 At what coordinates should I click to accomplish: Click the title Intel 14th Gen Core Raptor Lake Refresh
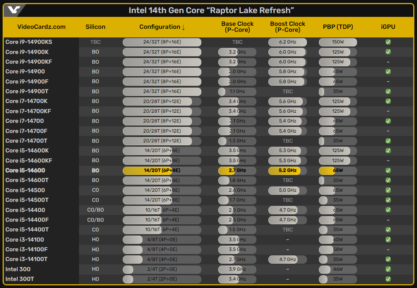[x=211, y=10]
